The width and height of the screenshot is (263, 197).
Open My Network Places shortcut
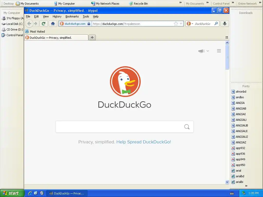[x=105, y=4]
